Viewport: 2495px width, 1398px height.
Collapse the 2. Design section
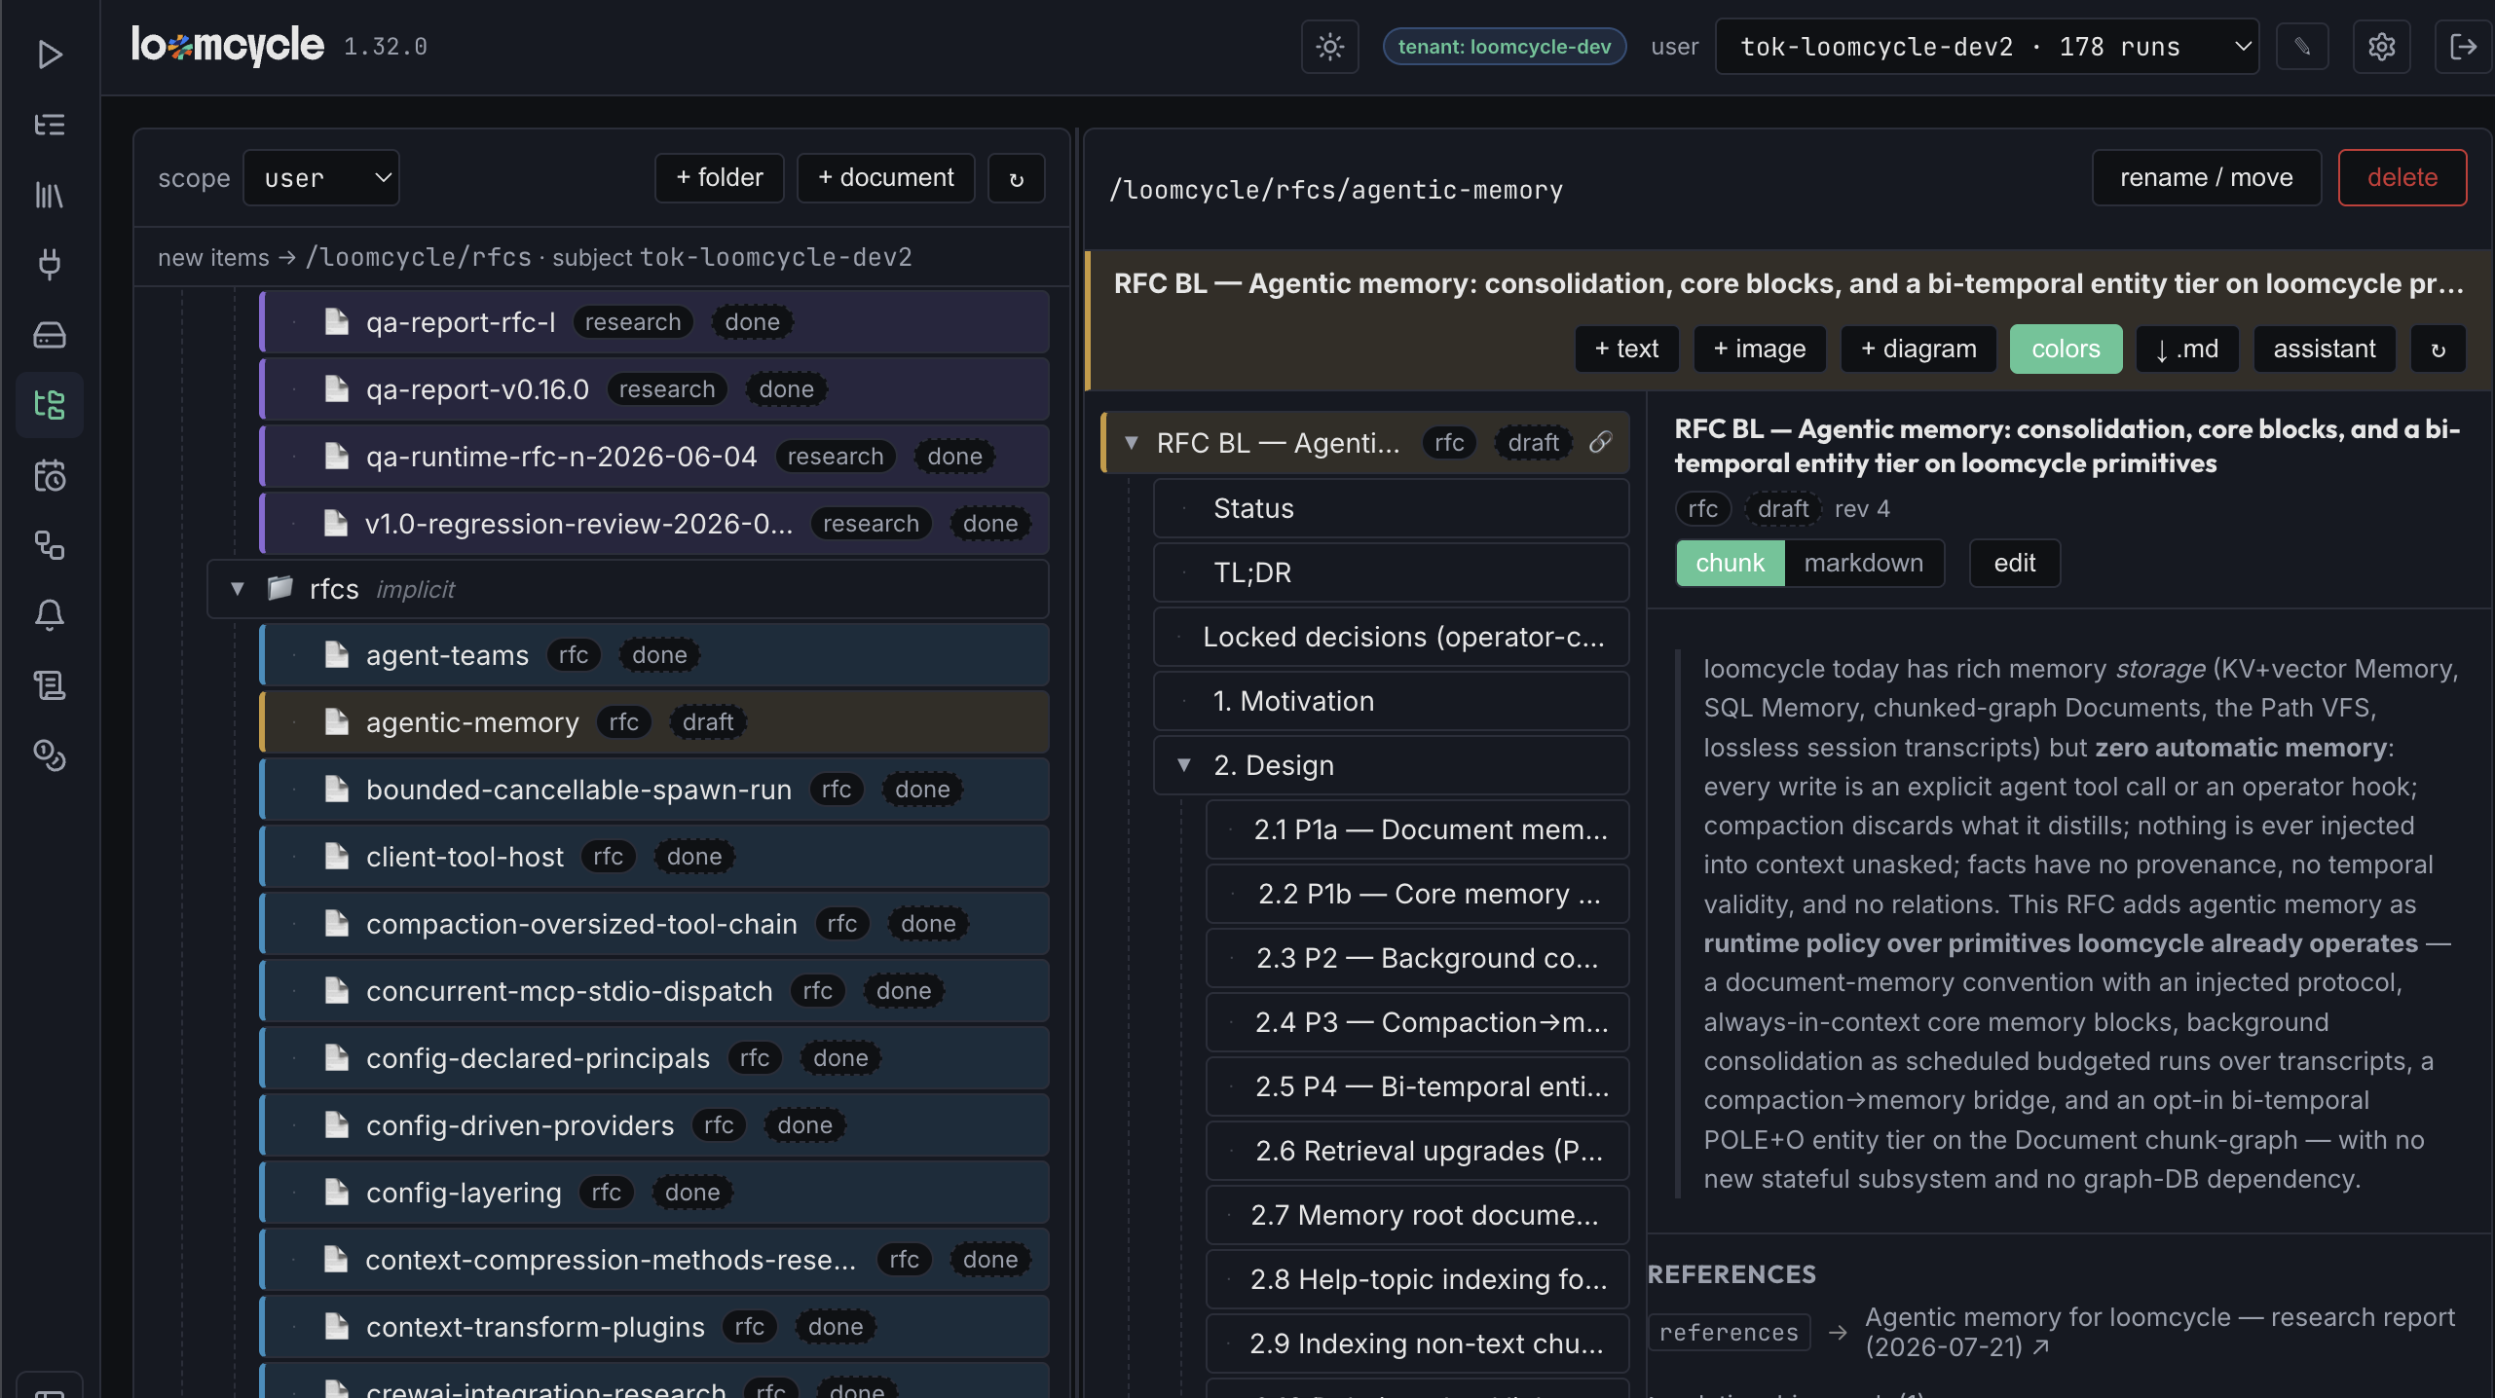[x=1184, y=765]
